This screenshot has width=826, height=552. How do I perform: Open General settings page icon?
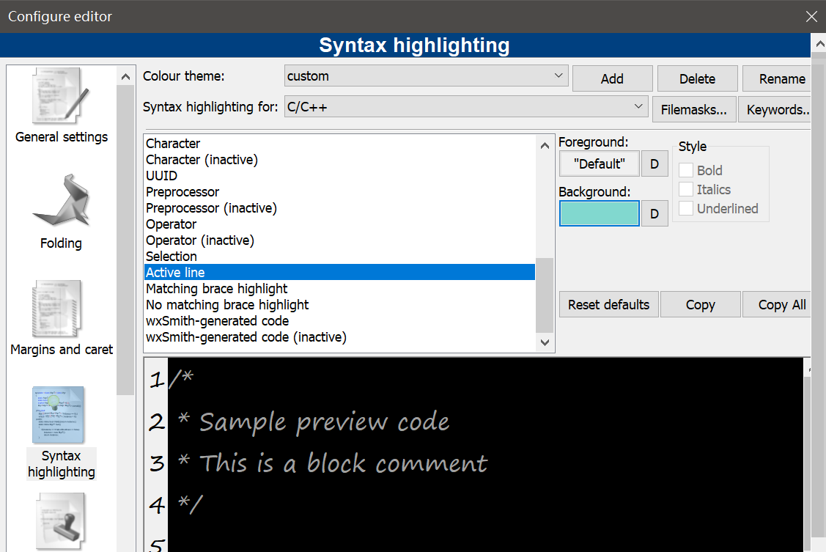coord(61,97)
